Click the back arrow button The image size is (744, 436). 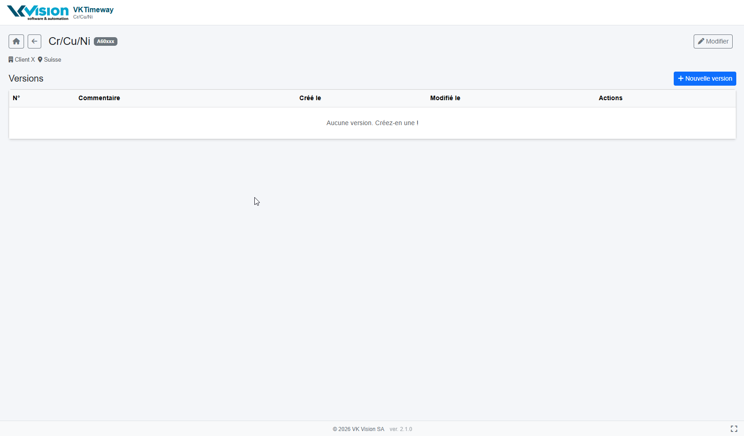[34, 41]
